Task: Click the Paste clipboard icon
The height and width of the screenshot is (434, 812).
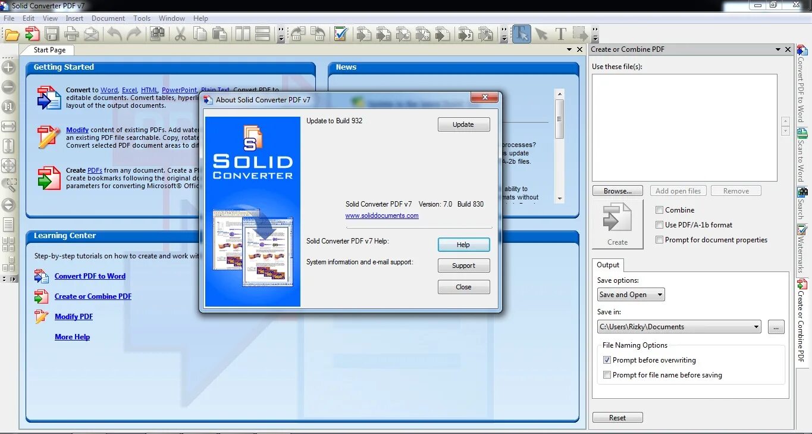Action: (x=220, y=34)
